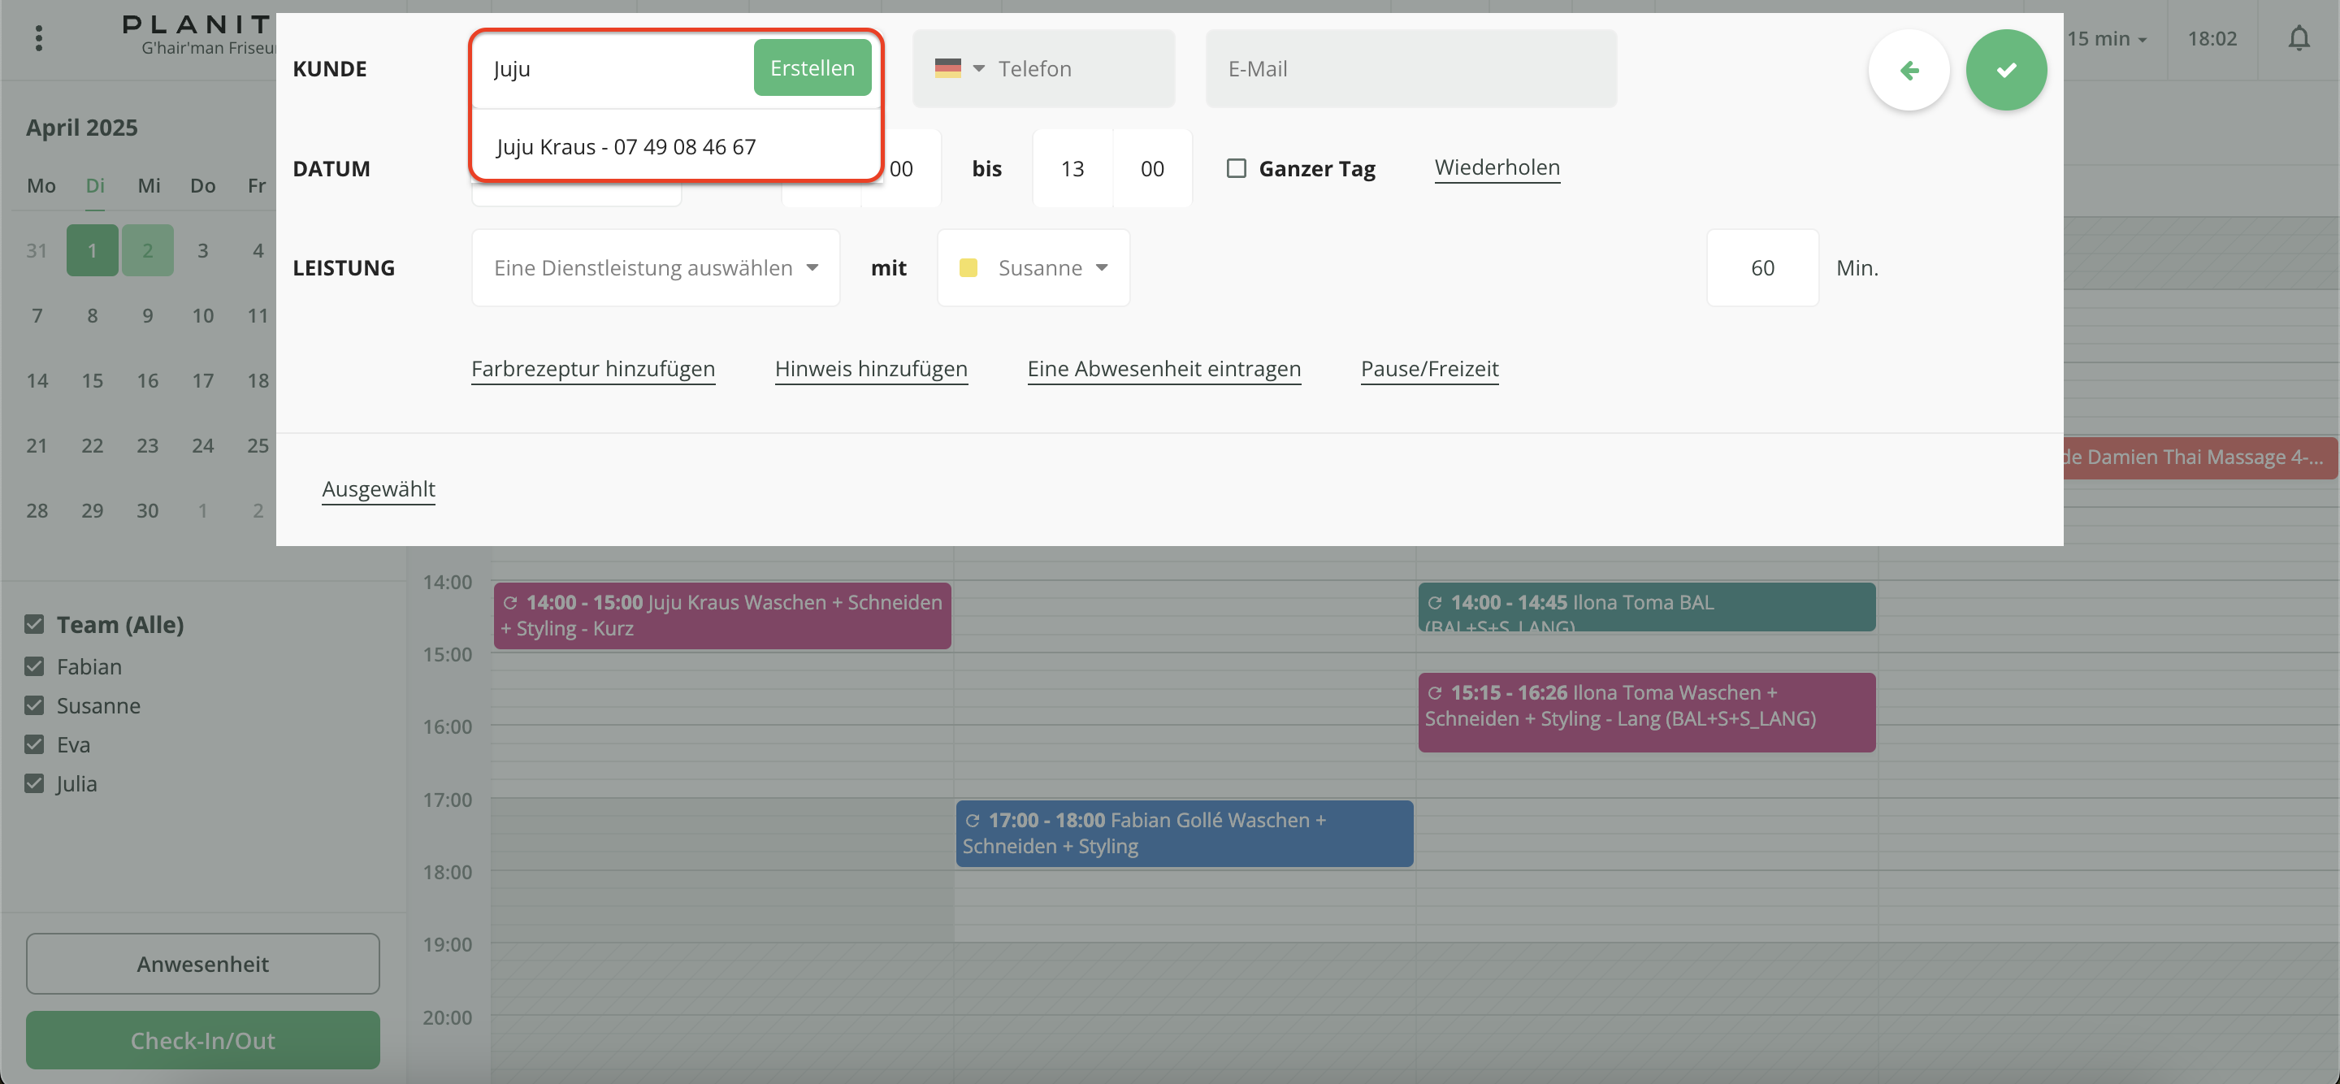Viewport: 2340px width, 1084px height.
Task: Open the 15 min interval dropdown
Action: [2107, 38]
